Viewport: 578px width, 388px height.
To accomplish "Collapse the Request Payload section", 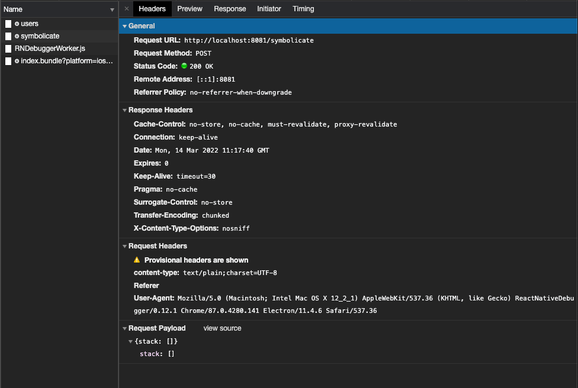I will point(124,328).
